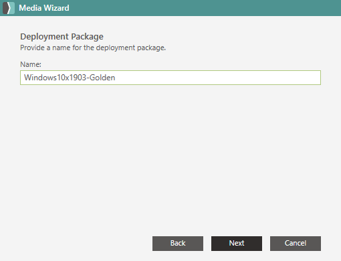
Task: Click the teal title bar of the wizard
Action: click(x=170, y=8)
